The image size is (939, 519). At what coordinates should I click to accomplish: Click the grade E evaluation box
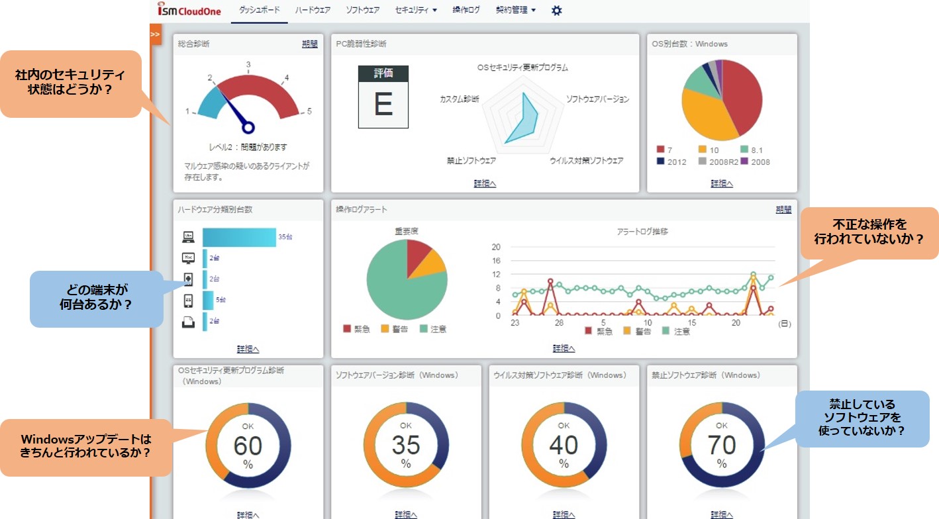[x=383, y=97]
